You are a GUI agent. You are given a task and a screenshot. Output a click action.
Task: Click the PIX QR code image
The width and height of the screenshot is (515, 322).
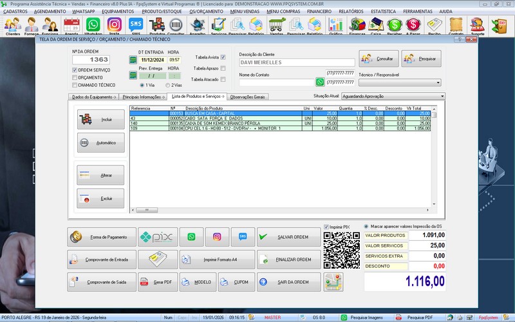click(342, 250)
